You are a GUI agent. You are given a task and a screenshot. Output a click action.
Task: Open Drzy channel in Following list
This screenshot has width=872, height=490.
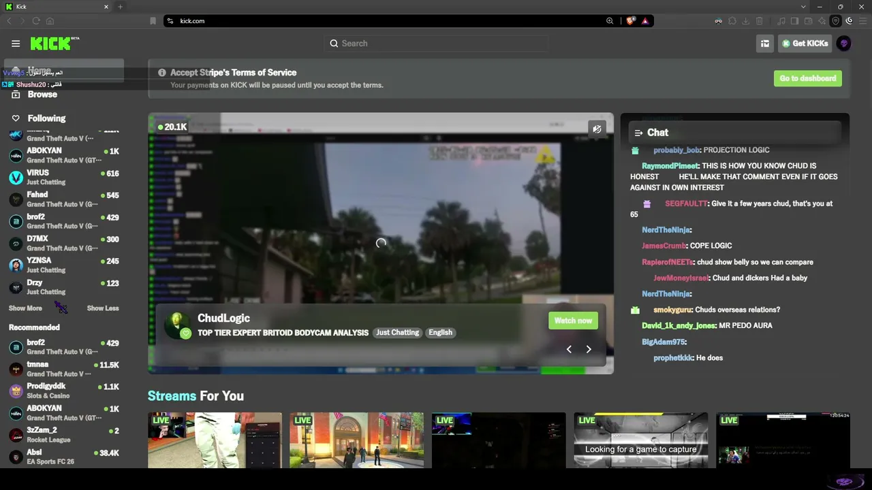point(63,287)
